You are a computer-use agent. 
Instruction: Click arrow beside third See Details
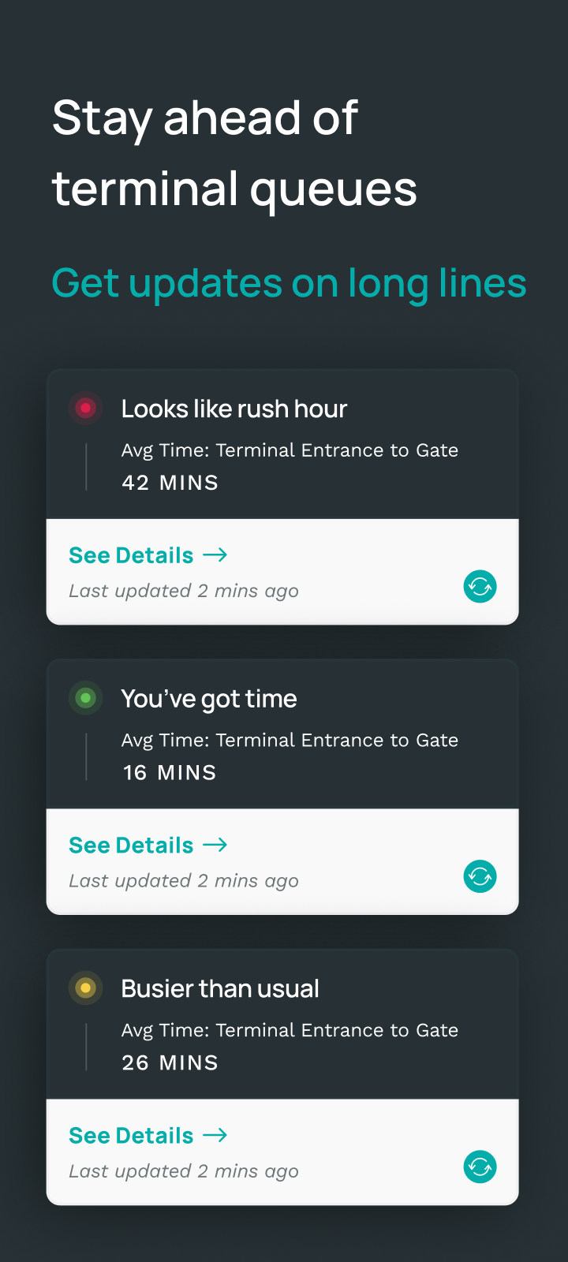click(215, 1135)
